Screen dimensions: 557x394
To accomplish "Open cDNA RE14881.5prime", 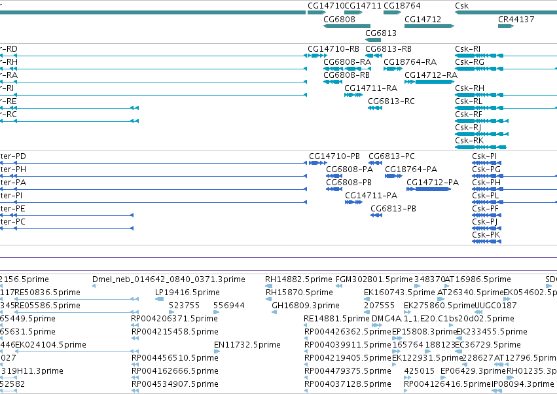I will pos(336,319).
